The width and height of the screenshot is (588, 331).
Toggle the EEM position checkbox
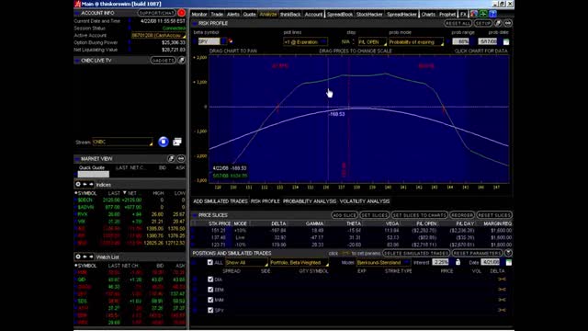210,290
